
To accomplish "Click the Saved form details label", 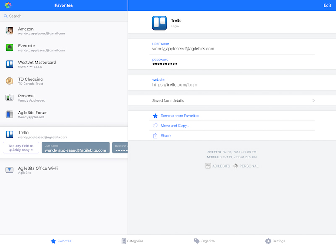I will [168, 100].
